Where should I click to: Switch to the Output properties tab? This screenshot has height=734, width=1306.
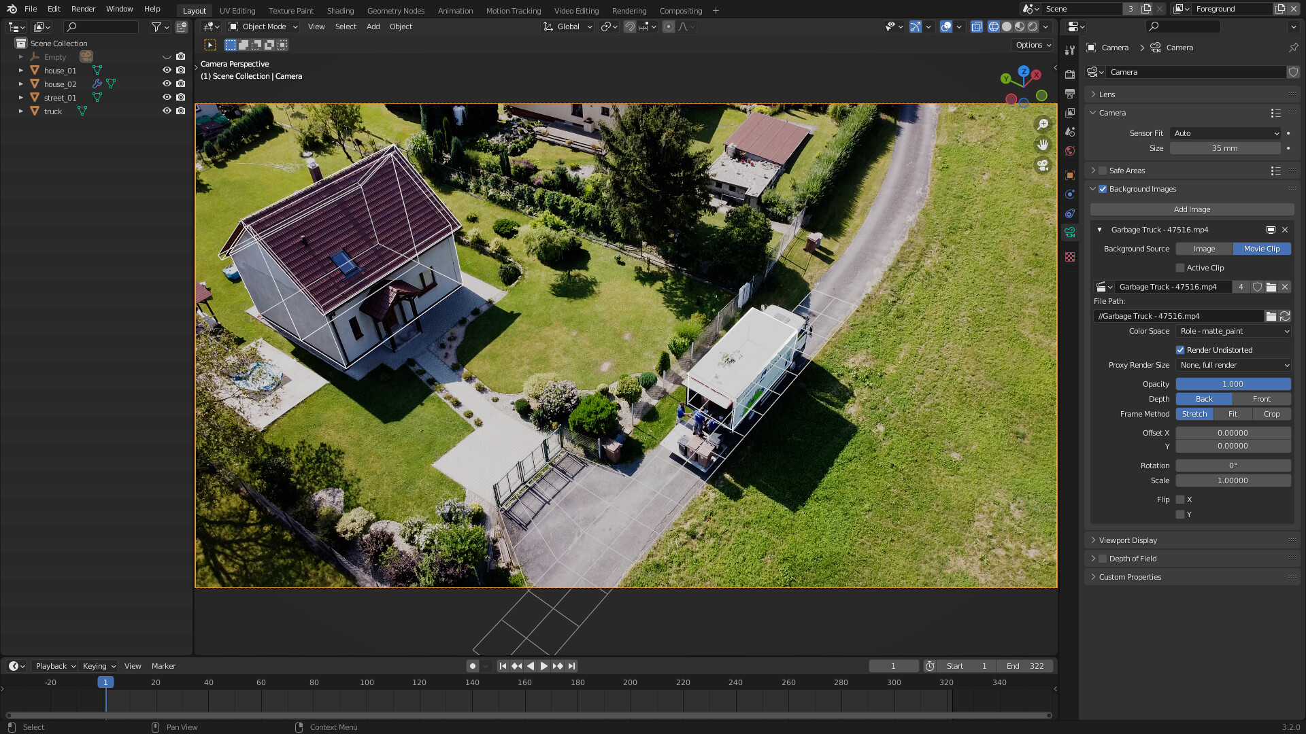pyautogui.click(x=1070, y=94)
